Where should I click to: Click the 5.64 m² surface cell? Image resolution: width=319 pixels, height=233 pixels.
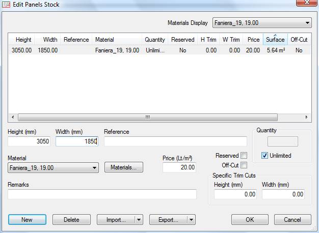(x=276, y=50)
